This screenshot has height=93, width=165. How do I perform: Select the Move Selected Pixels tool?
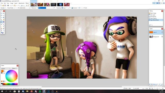pos(4,13)
